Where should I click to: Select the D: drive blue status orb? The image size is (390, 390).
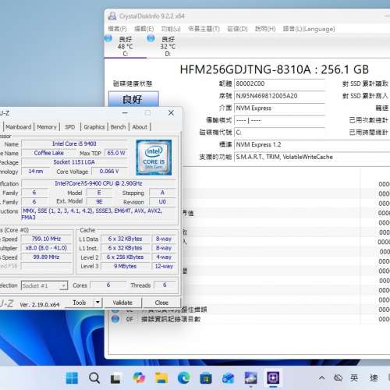(151, 39)
